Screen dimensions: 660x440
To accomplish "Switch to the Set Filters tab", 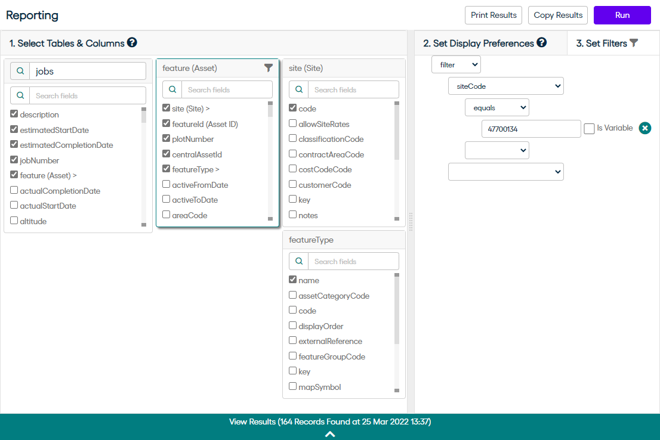I will coord(606,44).
